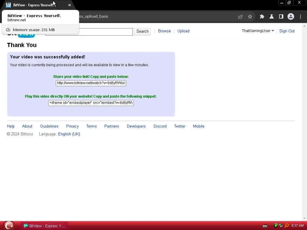Open the extensions puzzle icon

coord(262,17)
